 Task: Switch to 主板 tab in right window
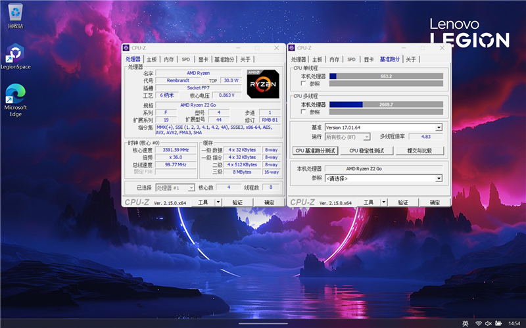[317, 59]
